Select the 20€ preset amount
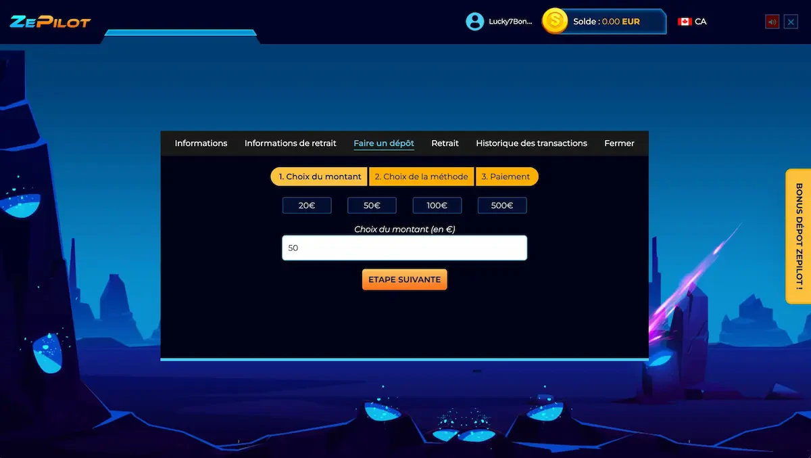The image size is (811, 458). point(307,206)
